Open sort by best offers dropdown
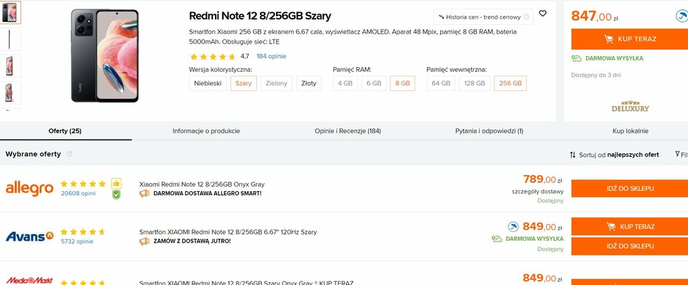The height and width of the screenshot is (285, 688). tap(614, 154)
